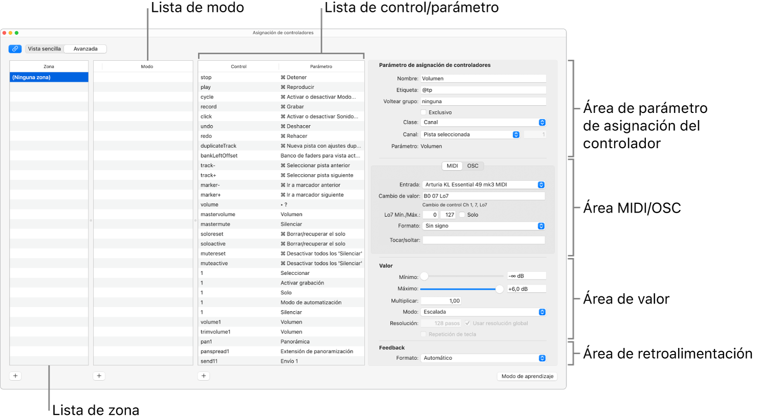This screenshot has height=420, width=762.
Task: Switch to the OSC tab
Action: pos(473,166)
